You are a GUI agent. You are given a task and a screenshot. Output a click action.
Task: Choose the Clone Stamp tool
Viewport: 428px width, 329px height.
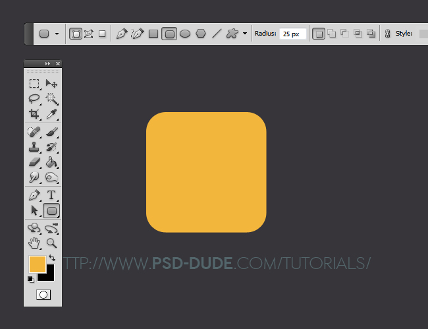(34, 146)
